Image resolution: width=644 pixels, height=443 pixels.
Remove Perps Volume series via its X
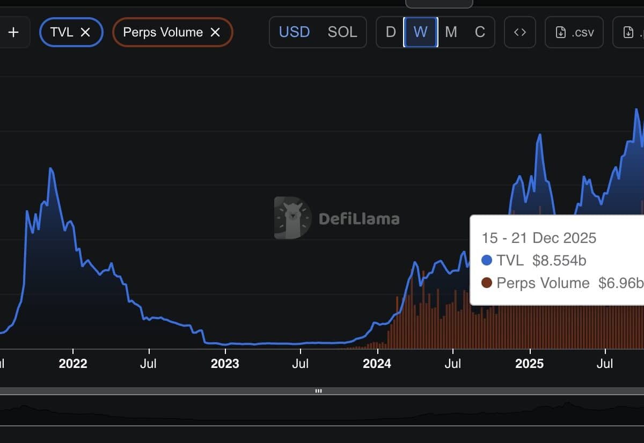215,32
